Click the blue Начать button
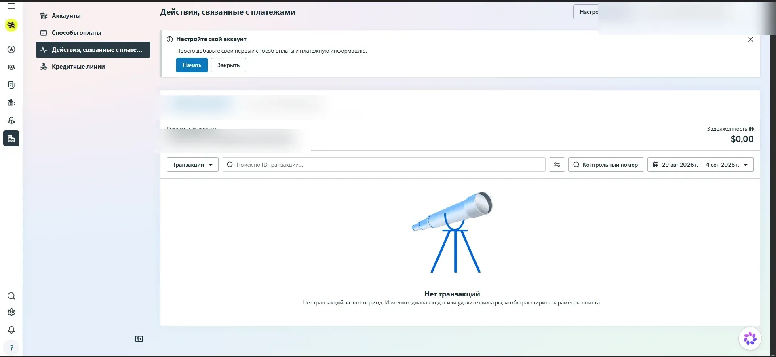Viewport: 776px width, 357px height. pos(192,65)
